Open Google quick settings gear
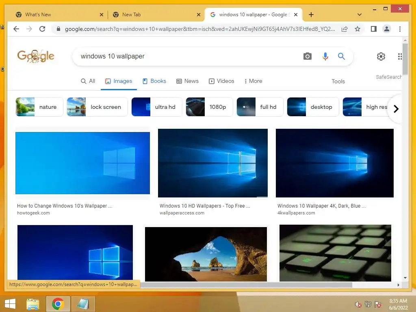The image size is (416, 312). coord(381,56)
